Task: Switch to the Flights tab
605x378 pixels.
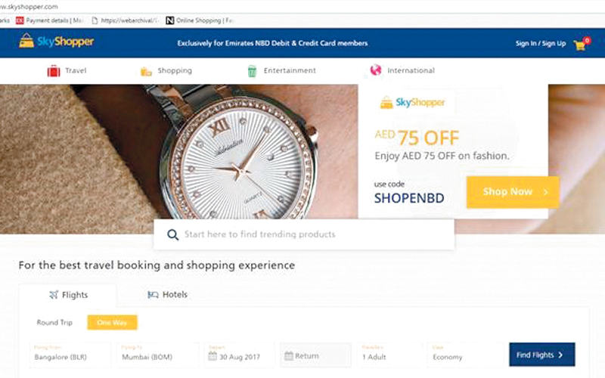Action: tap(68, 295)
